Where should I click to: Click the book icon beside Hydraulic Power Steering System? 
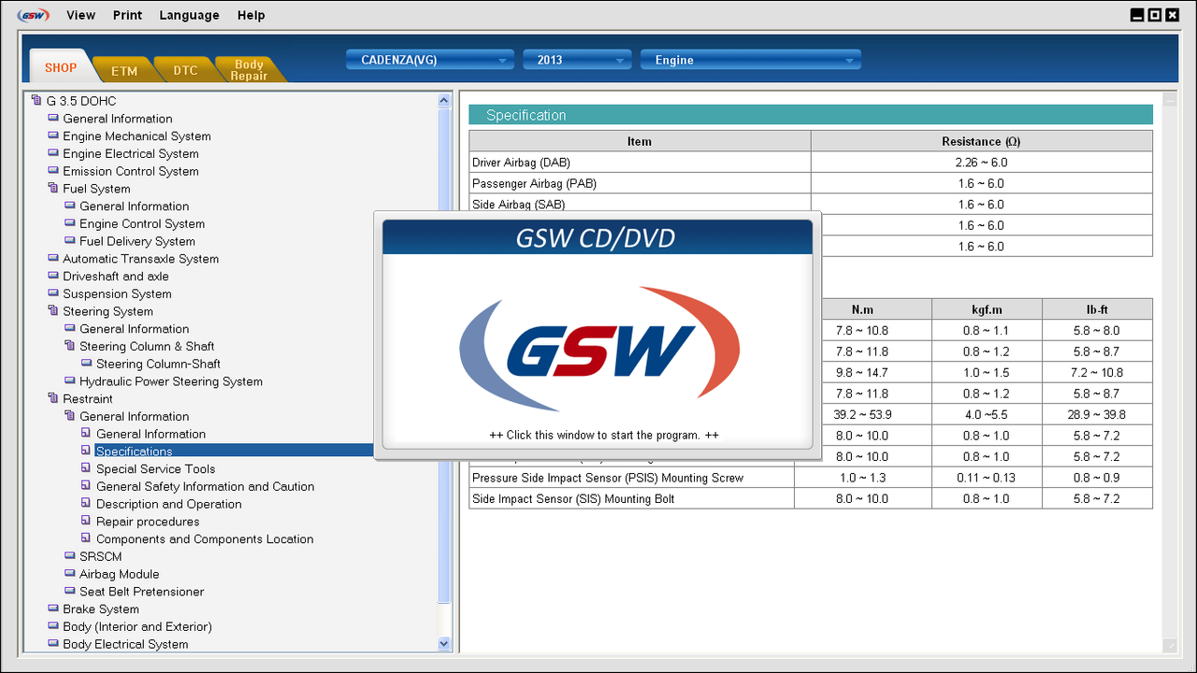click(70, 381)
